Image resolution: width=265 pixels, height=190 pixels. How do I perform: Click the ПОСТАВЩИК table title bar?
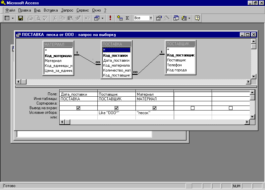tap(181, 44)
